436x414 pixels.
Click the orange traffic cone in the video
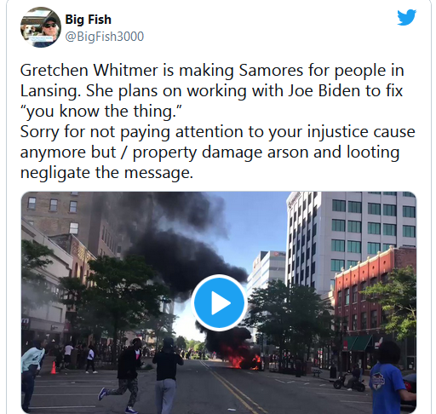pyautogui.click(x=53, y=367)
